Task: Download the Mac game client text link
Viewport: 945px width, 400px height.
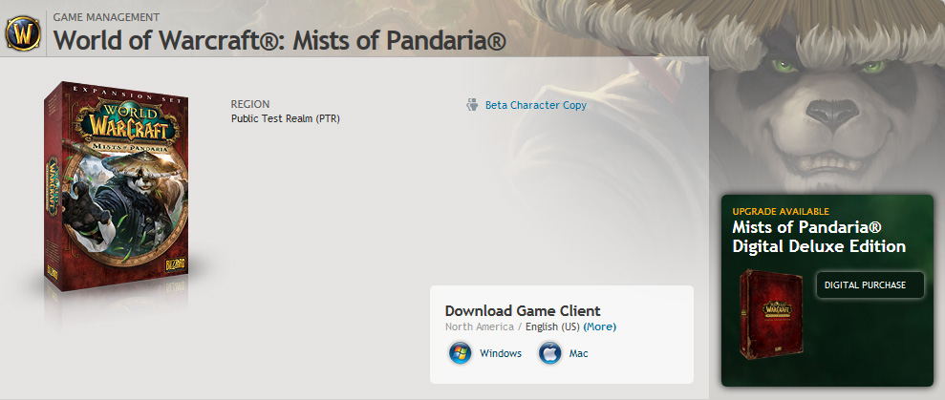Action: tap(579, 353)
